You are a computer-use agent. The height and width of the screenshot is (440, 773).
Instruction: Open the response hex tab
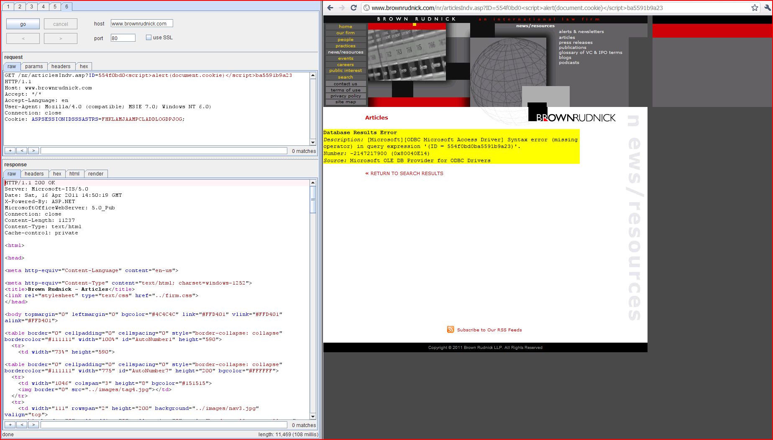[x=57, y=174]
